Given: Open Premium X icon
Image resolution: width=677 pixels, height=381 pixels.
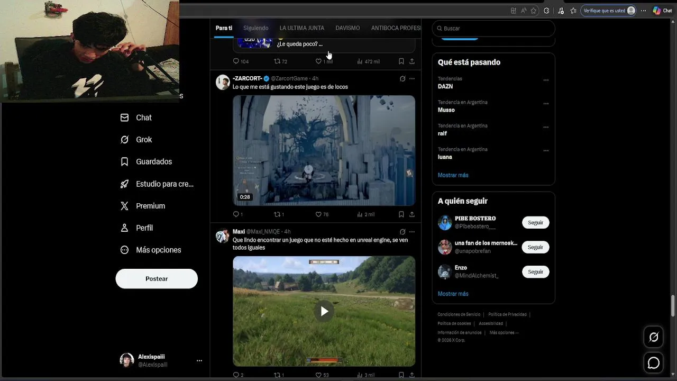Looking at the screenshot, I should (x=124, y=206).
